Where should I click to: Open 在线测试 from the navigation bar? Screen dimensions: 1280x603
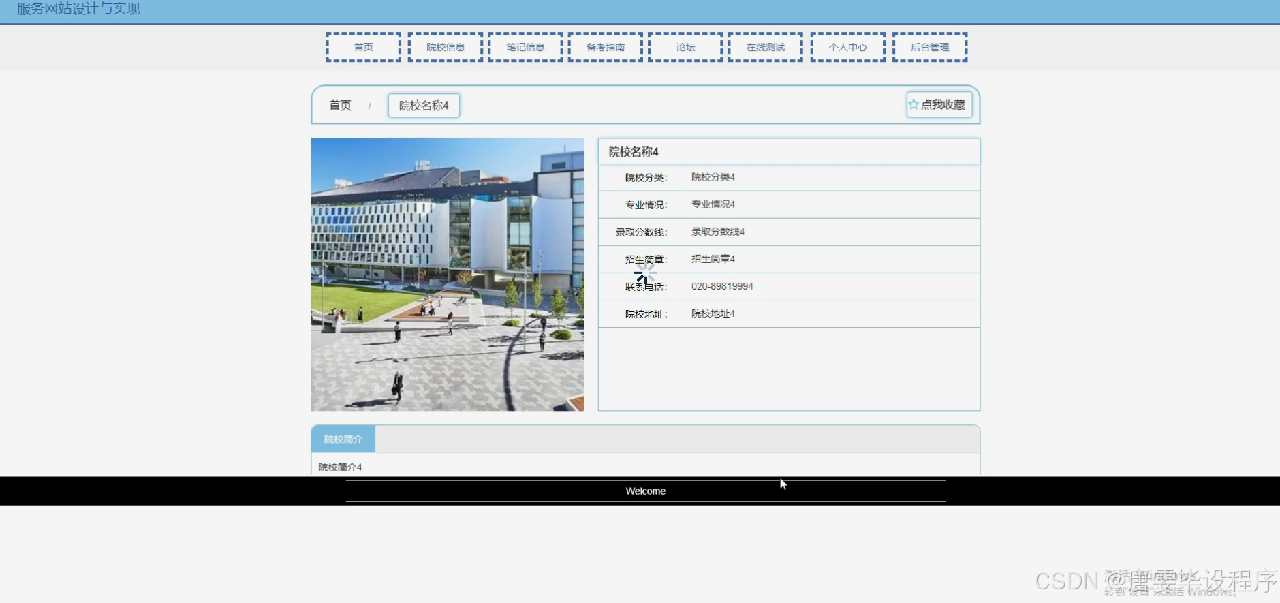point(765,47)
